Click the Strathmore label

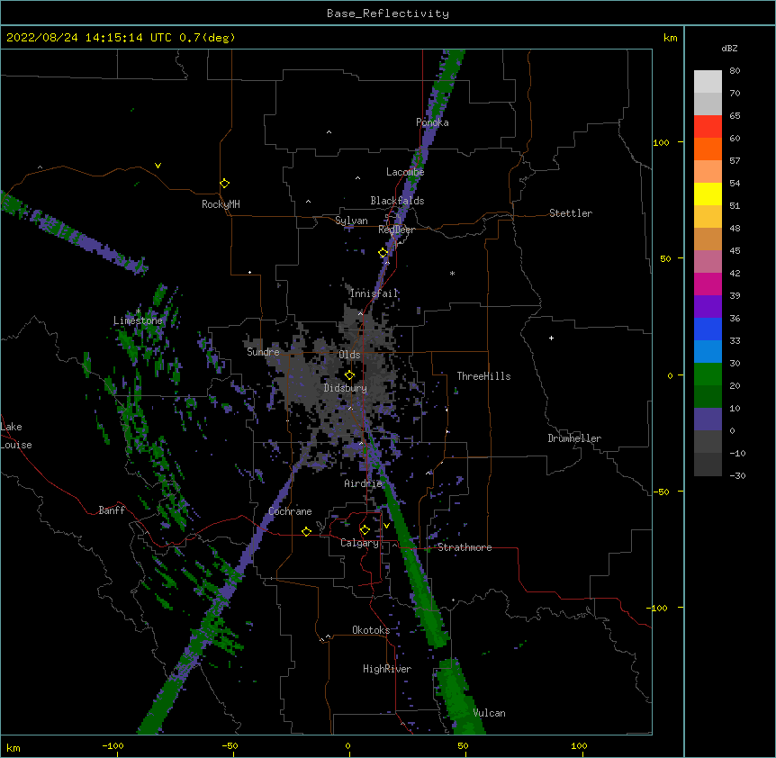(465, 547)
